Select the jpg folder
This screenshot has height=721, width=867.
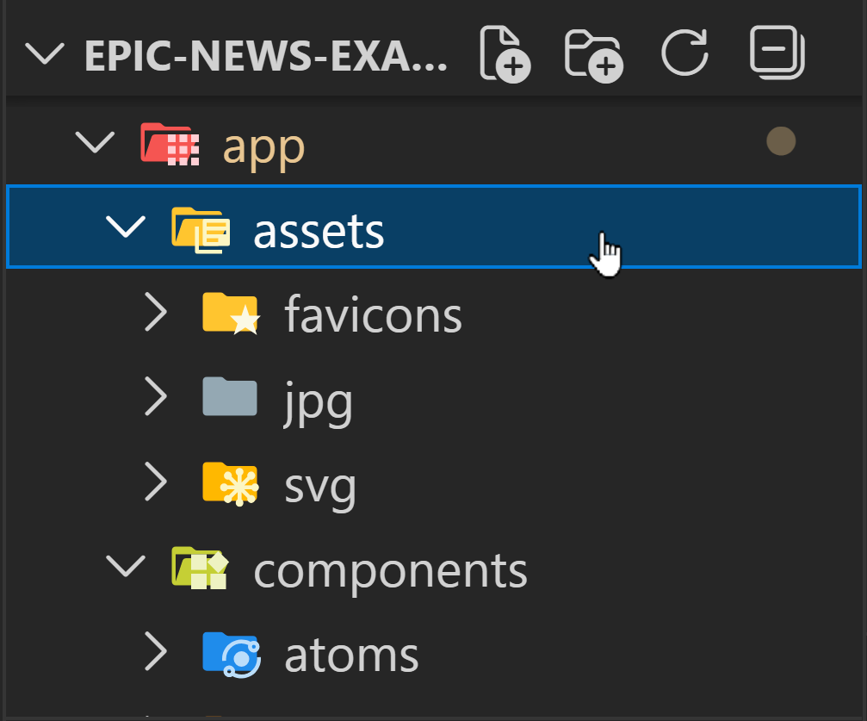click(x=319, y=399)
